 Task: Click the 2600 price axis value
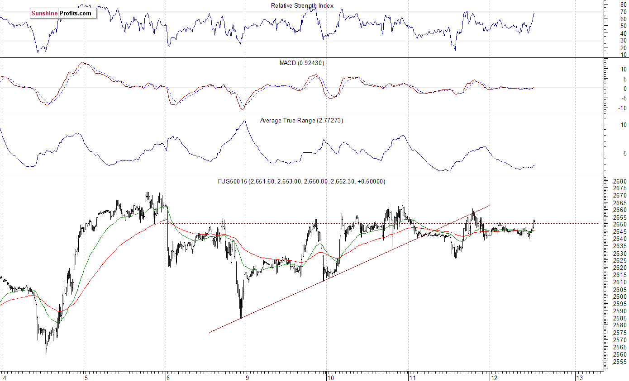[x=620, y=296]
